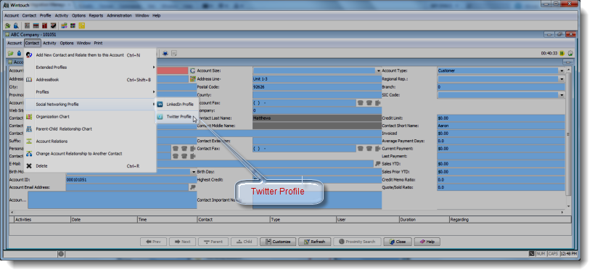The width and height of the screenshot is (595, 275).
Task: Click the AddressBook icon in the menu
Action: point(29,80)
